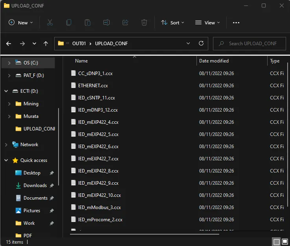
Task: Click the search magnifier icon
Action: (221, 44)
